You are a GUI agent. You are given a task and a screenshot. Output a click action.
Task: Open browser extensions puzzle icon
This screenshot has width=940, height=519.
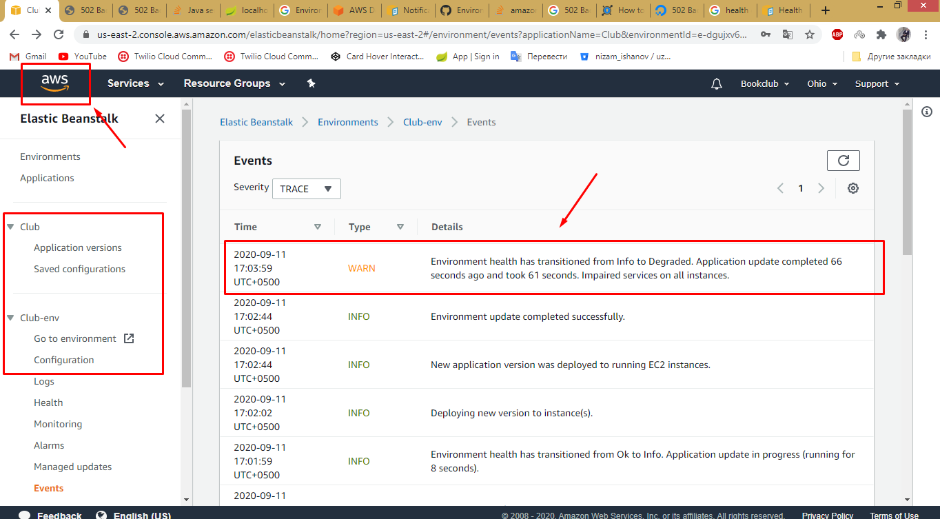[881, 34]
